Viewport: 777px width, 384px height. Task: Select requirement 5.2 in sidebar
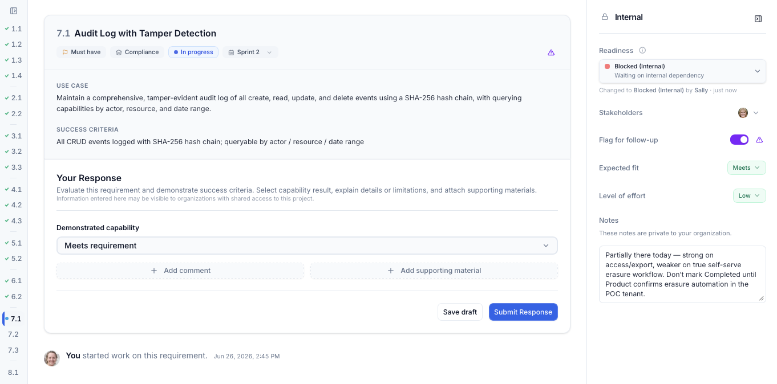(13, 259)
